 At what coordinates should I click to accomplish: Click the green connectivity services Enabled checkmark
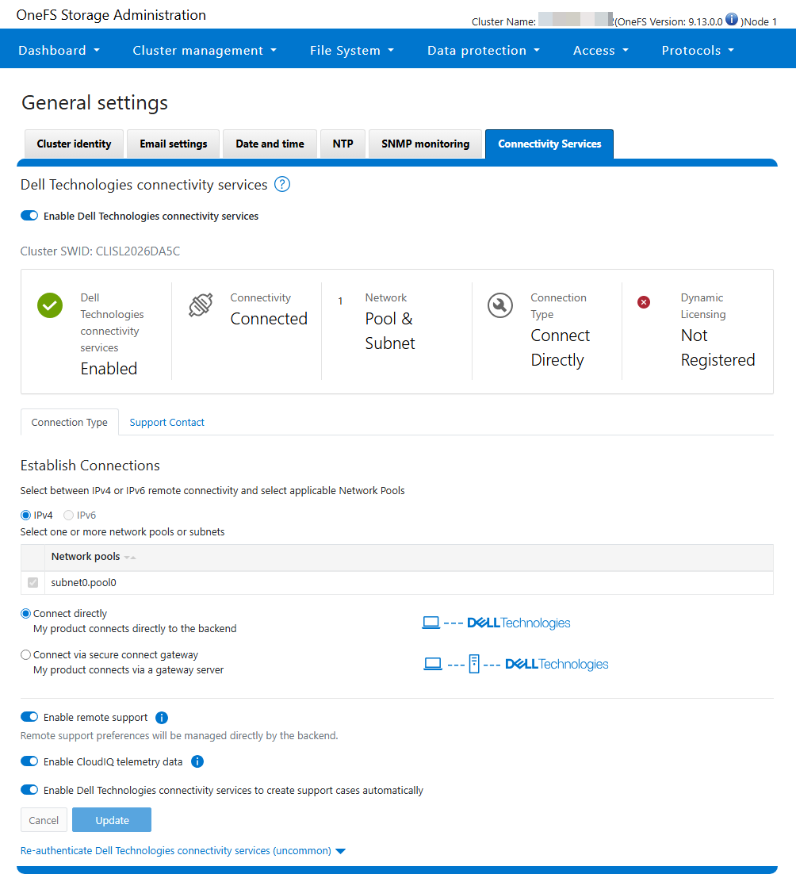point(49,305)
